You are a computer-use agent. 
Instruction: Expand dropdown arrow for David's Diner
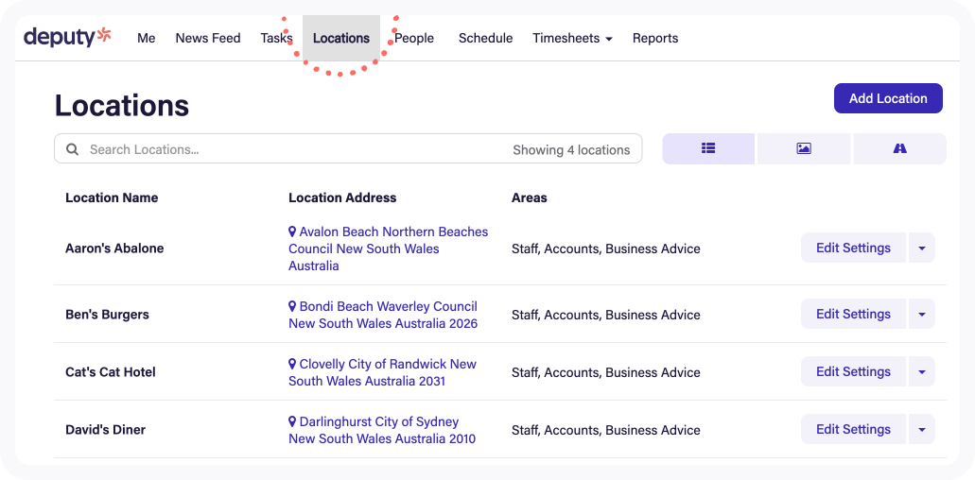[x=921, y=430]
